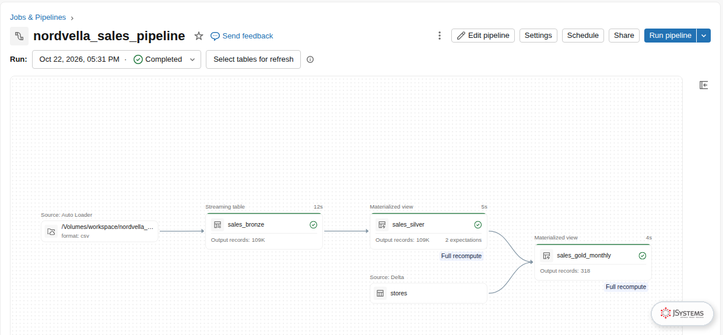Navigate to Jobs & Pipelines breadcrumb
This screenshot has width=723, height=335.
tap(38, 17)
